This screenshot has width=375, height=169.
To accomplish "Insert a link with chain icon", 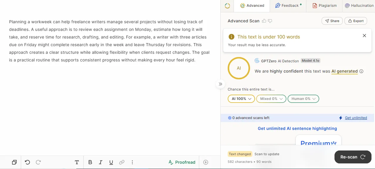I will [x=122, y=162].
